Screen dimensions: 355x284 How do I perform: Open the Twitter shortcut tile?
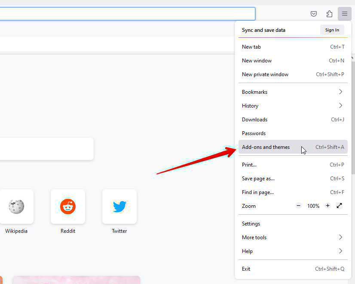tap(119, 207)
